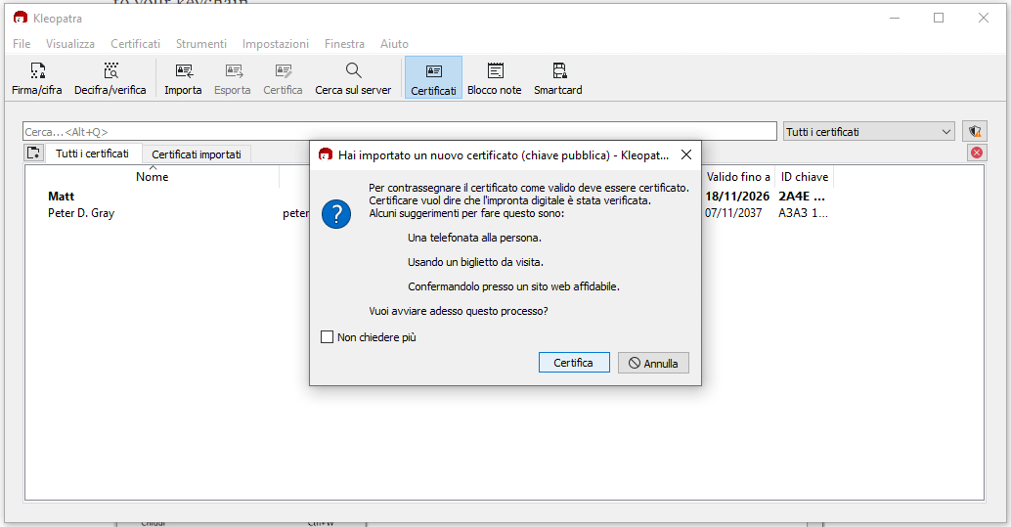Screen dimensions: 1011x527
Task: Switch to the Tutti i certificati tab
Action: point(92,154)
